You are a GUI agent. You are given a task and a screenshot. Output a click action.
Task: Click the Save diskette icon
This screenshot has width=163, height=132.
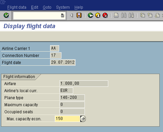click(79, 15)
